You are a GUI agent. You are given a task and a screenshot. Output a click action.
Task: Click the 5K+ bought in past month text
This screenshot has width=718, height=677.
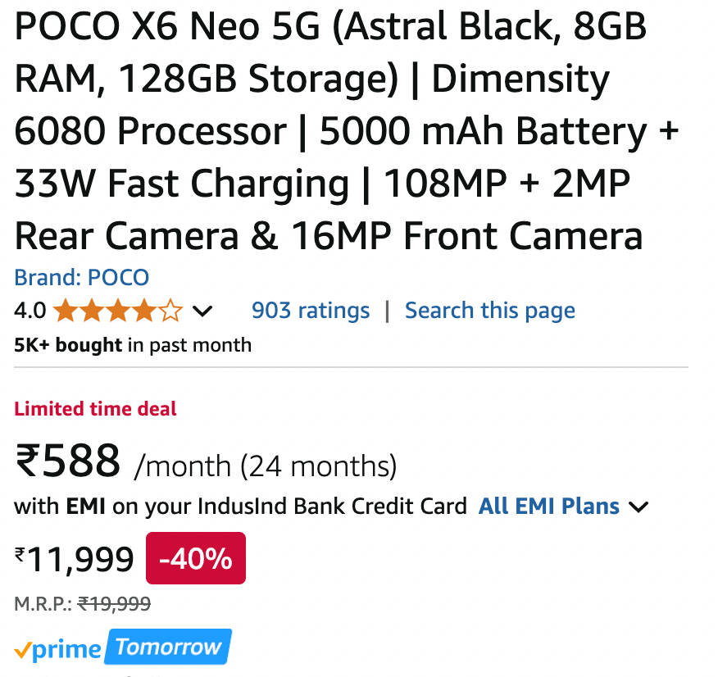[x=132, y=345]
